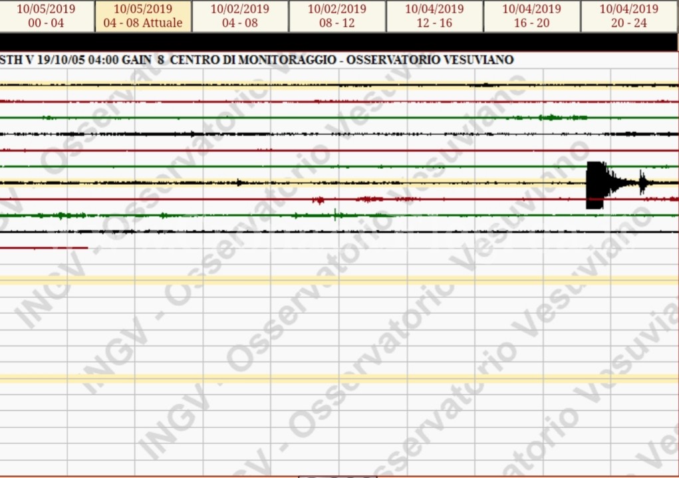This screenshot has width=679, height=478.
Task: Switch to 10/04/2019 16 - 20 tab
Action: tap(531, 16)
